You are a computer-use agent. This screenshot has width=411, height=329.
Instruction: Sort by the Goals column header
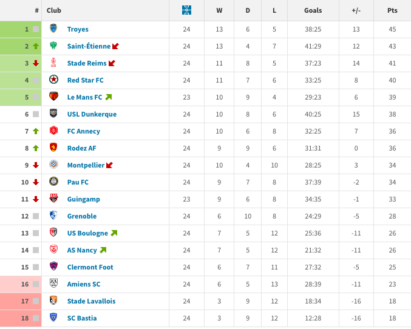313,10
